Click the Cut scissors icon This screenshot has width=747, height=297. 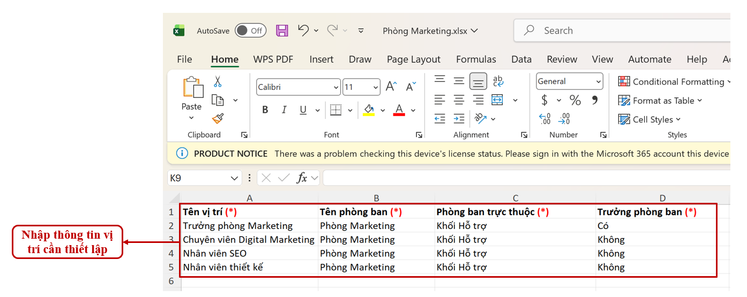pos(218,82)
